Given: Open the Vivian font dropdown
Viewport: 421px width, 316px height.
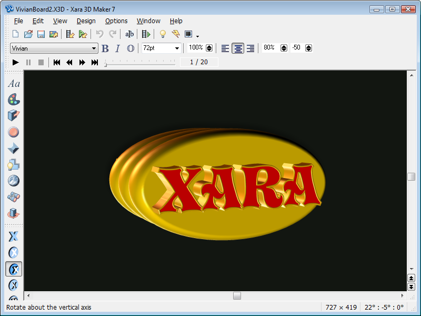Looking at the screenshot, I should pos(94,48).
